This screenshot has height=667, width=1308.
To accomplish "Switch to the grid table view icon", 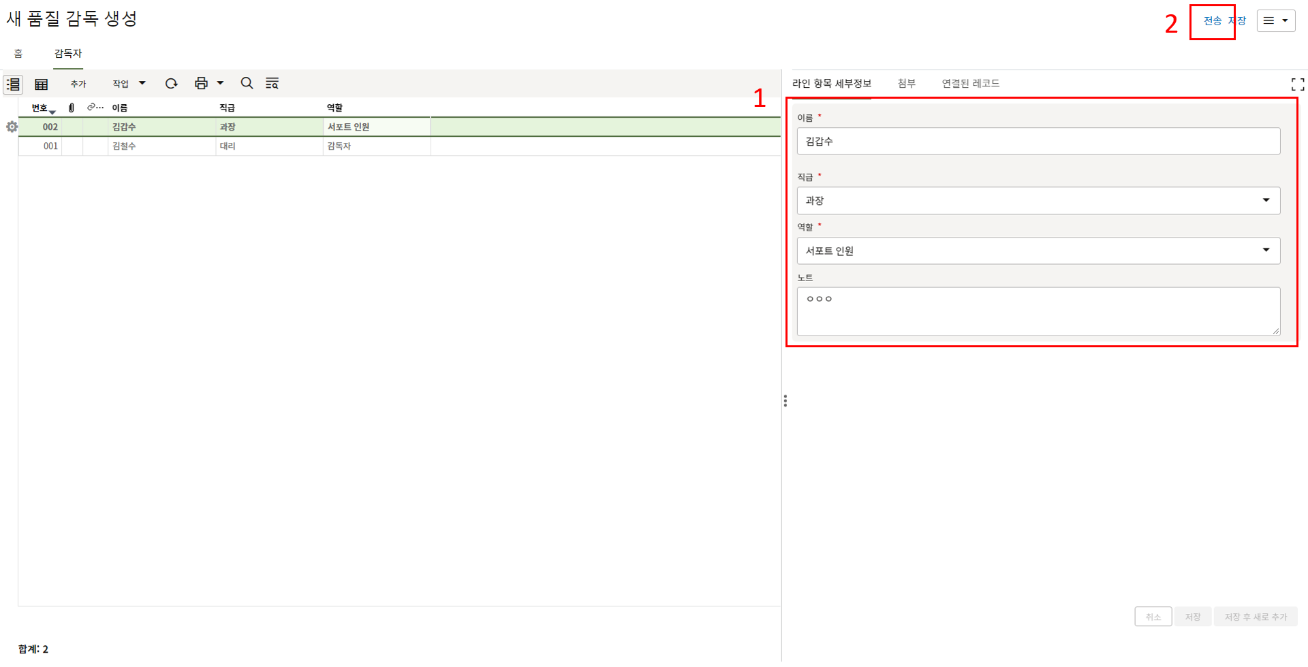I will (42, 84).
